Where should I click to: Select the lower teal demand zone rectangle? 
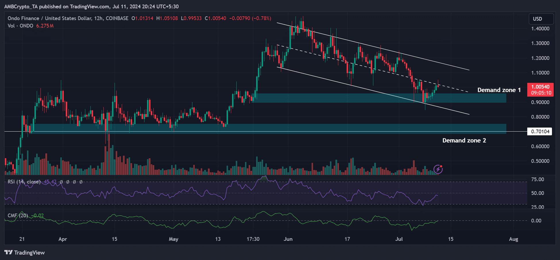coord(268,129)
